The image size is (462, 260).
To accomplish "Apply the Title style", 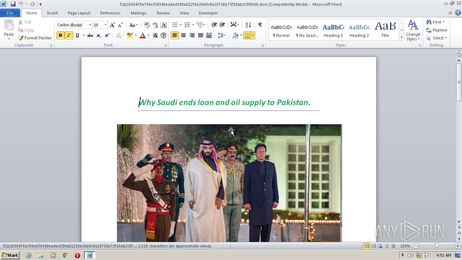I will [385, 30].
